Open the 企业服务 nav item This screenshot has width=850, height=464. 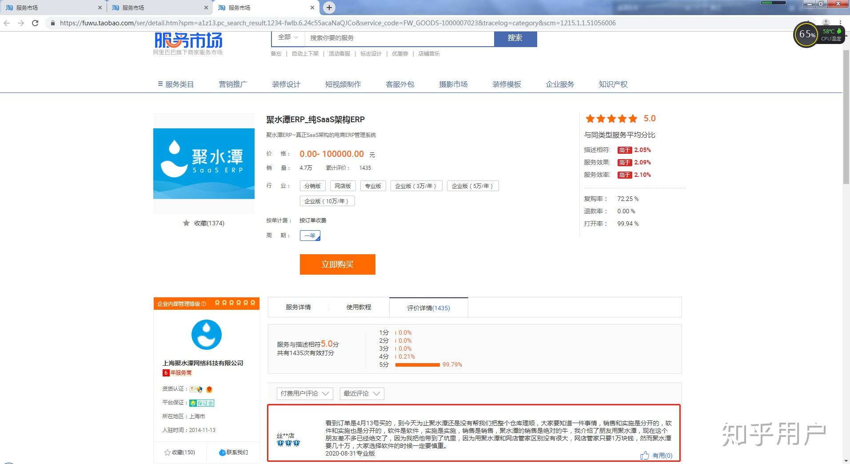(x=560, y=84)
